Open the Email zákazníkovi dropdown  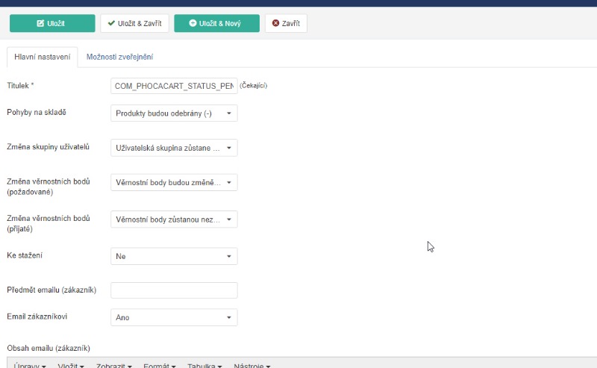tap(174, 317)
